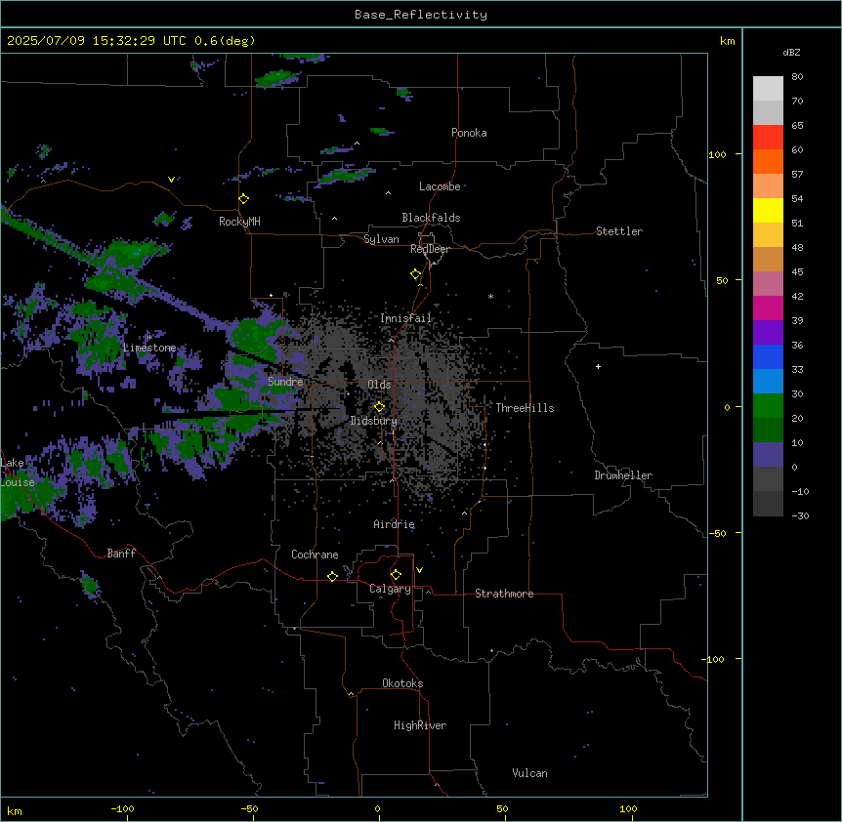Select the Innisfail label
This screenshot has width=842, height=822.
coord(405,318)
